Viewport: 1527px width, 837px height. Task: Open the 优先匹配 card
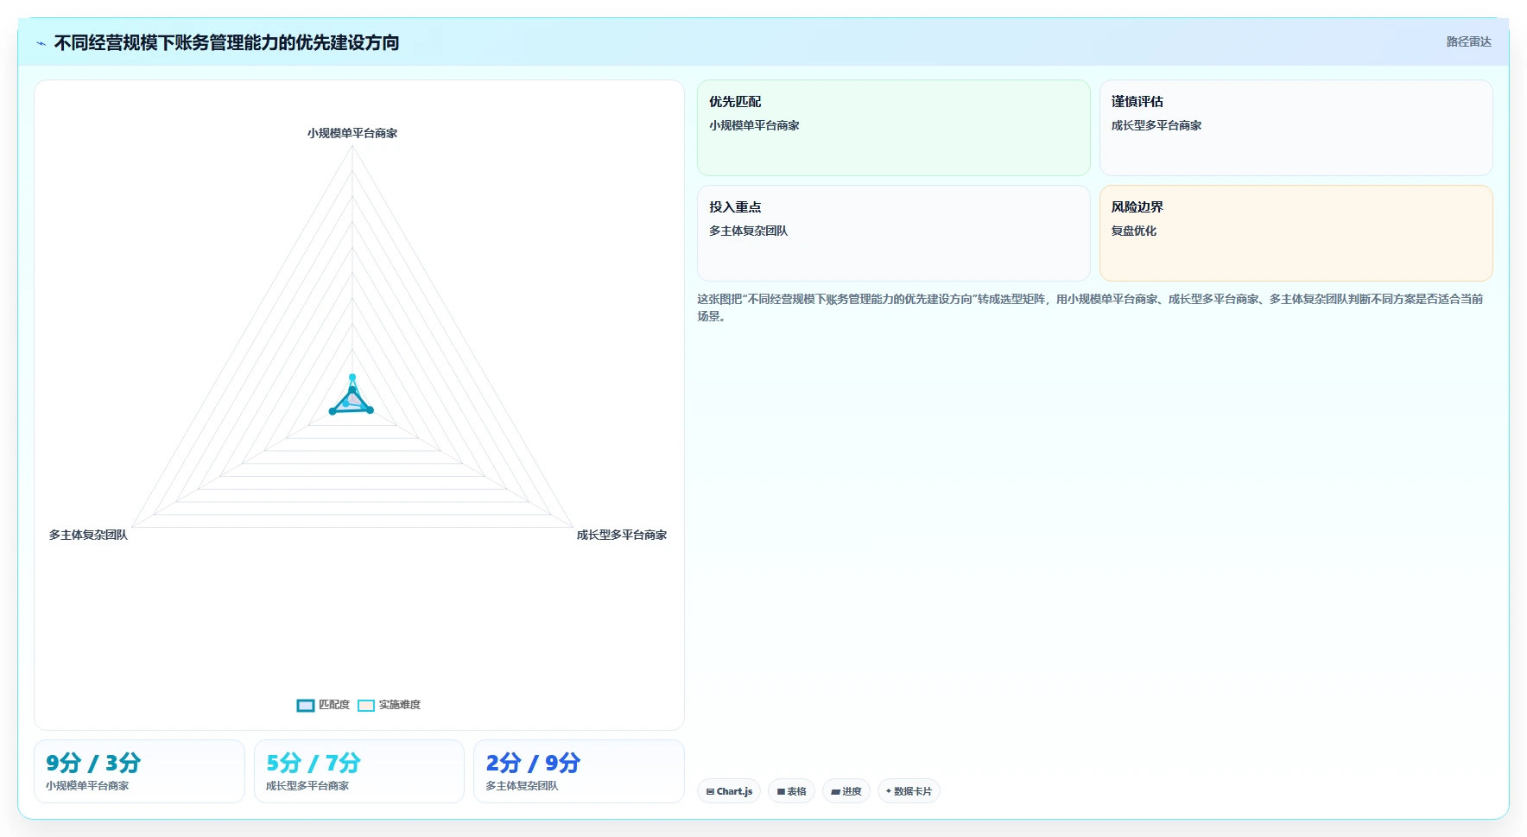[893, 128]
